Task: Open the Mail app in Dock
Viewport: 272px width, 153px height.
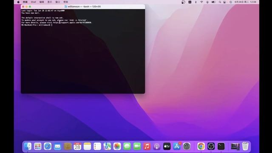Action: 57,146
